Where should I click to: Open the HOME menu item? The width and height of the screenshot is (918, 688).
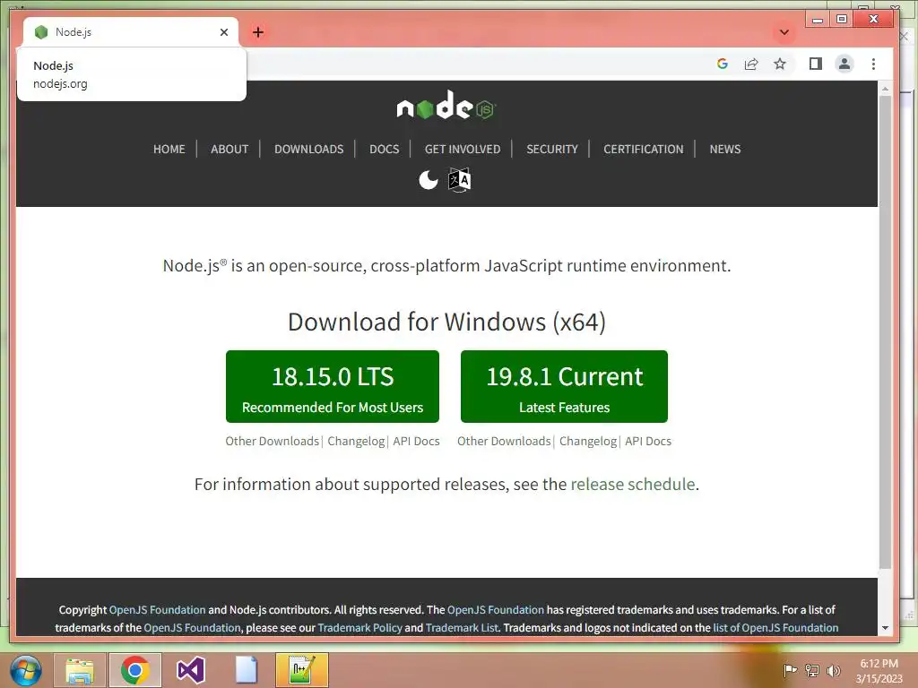click(169, 150)
